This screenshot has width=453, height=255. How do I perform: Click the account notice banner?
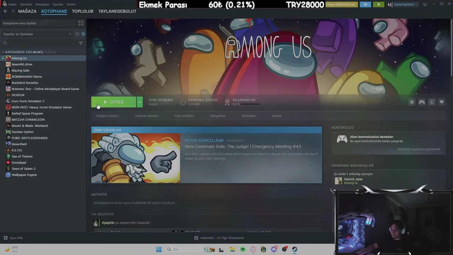[x=342, y=5]
